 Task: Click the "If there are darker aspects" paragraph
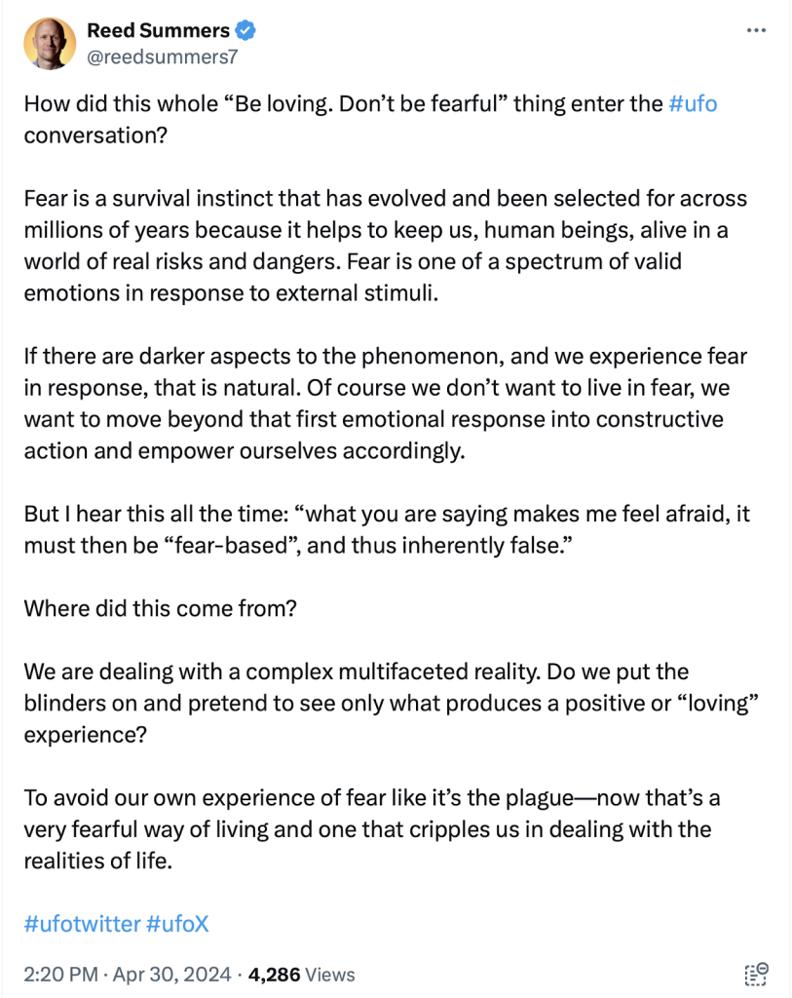click(x=386, y=403)
